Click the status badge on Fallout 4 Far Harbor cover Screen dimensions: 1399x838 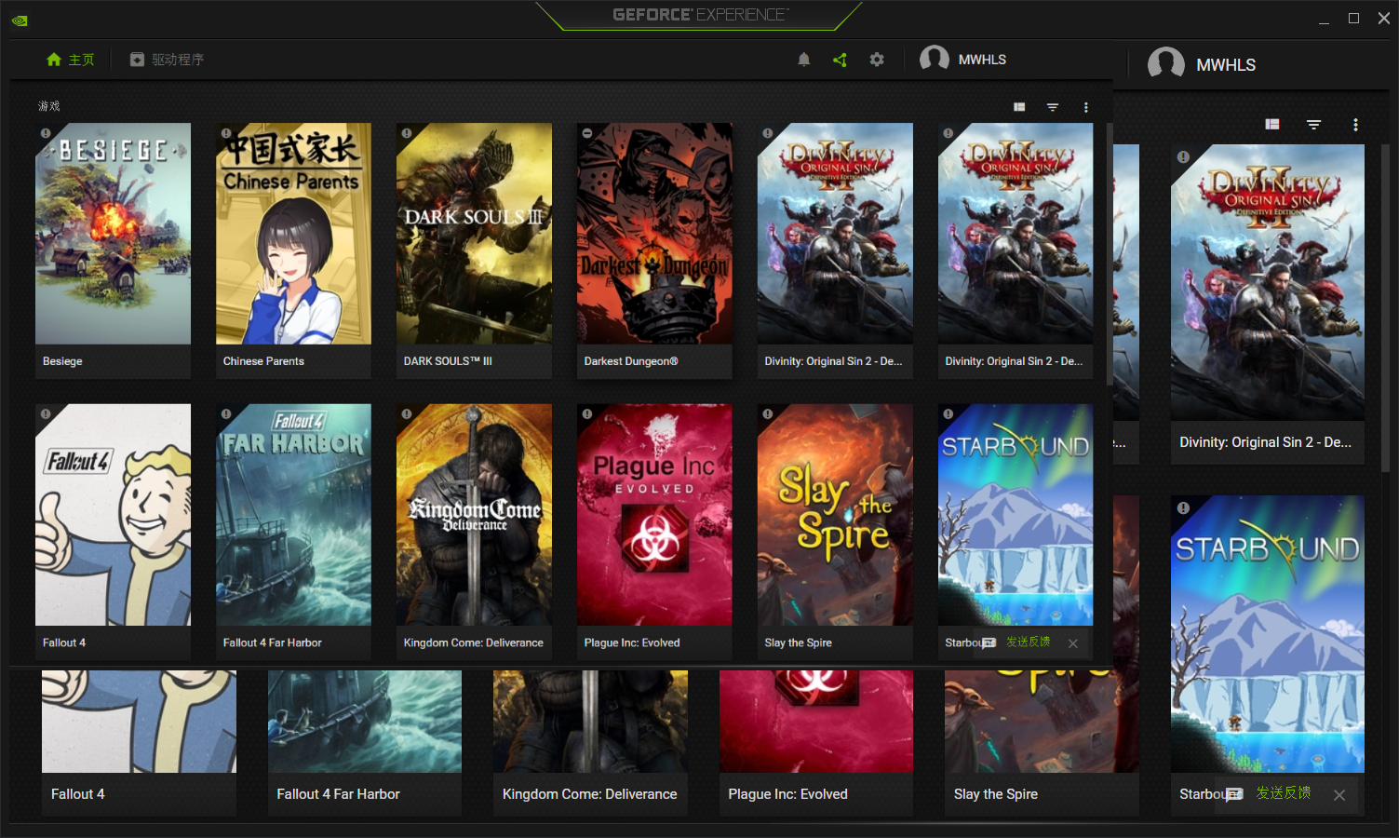[x=226, y=414]
